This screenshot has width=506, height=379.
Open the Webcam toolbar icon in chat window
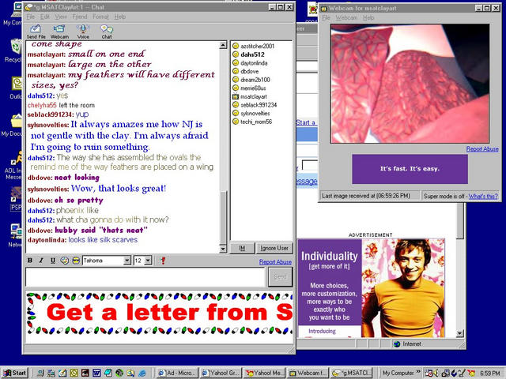click(x=59, y=32)
